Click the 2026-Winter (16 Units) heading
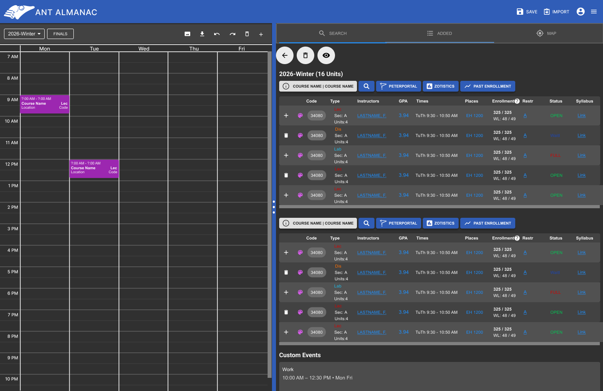This screenshot has width=603, height=391. [311, 74]
